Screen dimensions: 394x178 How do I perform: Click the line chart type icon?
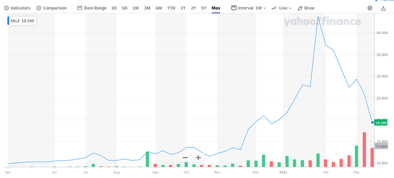tap(274, 8)
